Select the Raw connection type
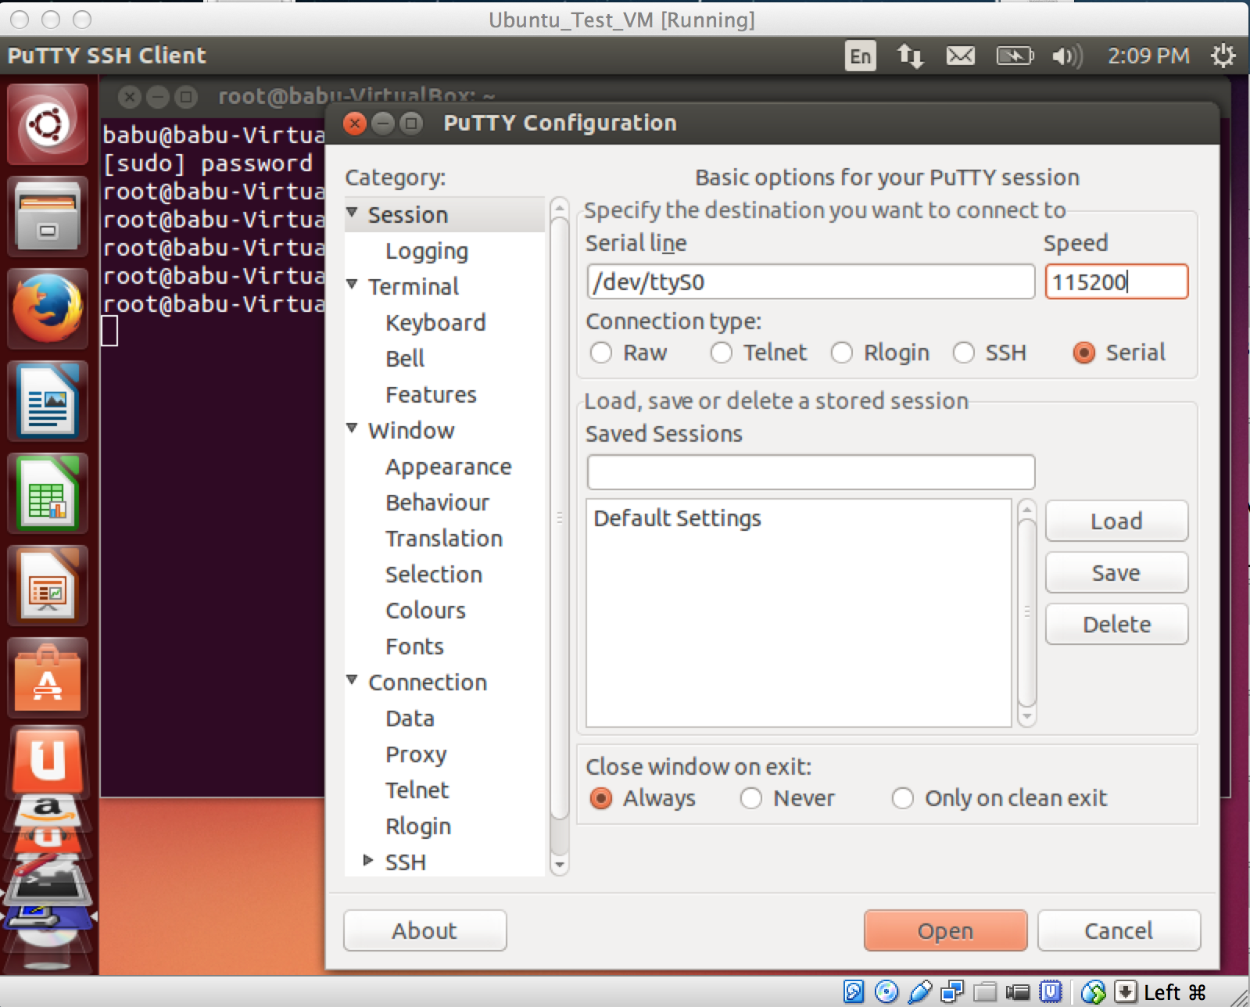The image size is (1250, 1007). pos(601,353)
